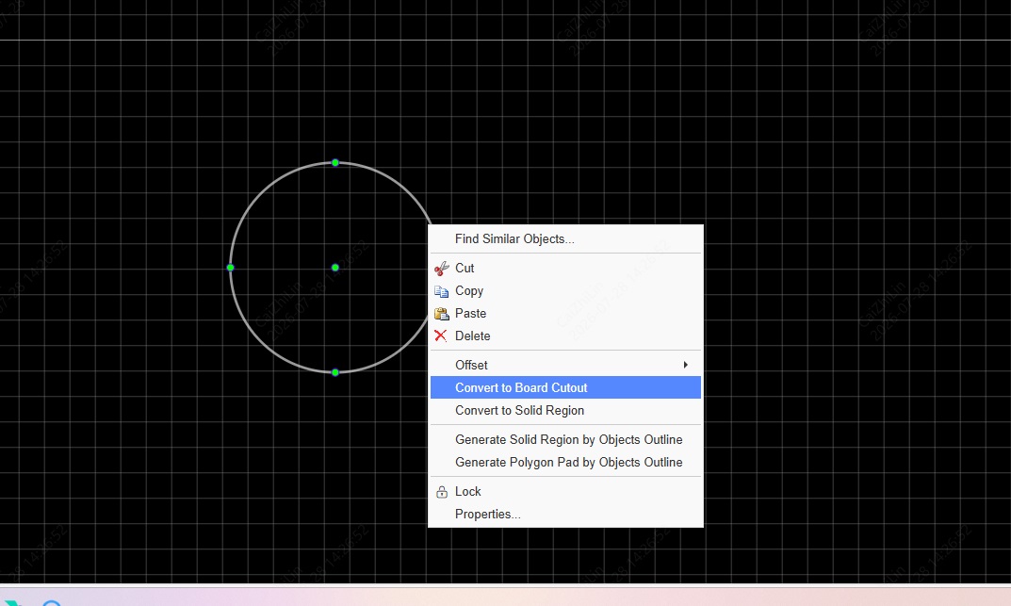Click the red X Delete icon

pyautogui.click(x=440, y=336)
